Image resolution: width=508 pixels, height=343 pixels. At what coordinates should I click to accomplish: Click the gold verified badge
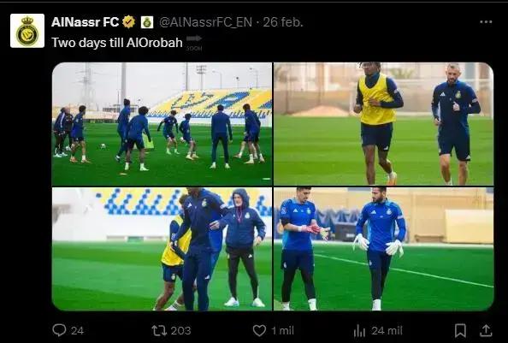coord(128,22)
